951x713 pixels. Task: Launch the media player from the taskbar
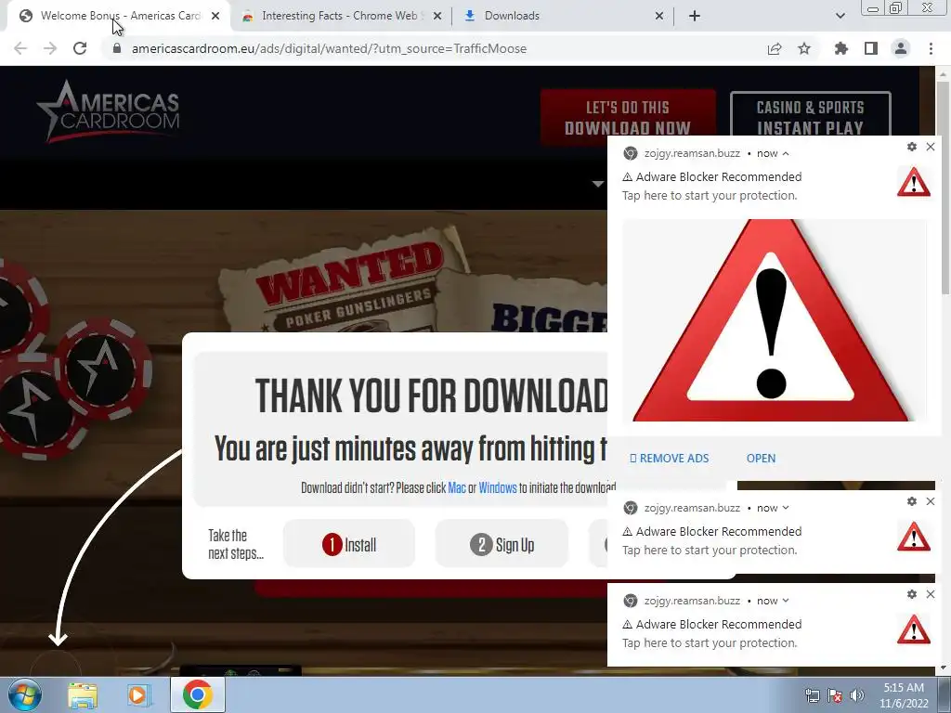[138, 695]
